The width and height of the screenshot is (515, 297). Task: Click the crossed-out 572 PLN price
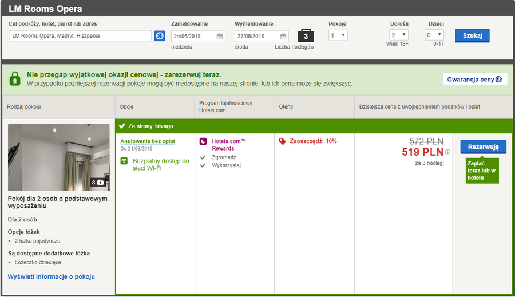(x=426, y=141)
